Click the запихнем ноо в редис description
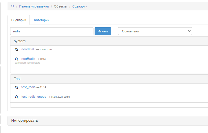The width and height of the screenshot is (208, 133). tap(27, 63)
